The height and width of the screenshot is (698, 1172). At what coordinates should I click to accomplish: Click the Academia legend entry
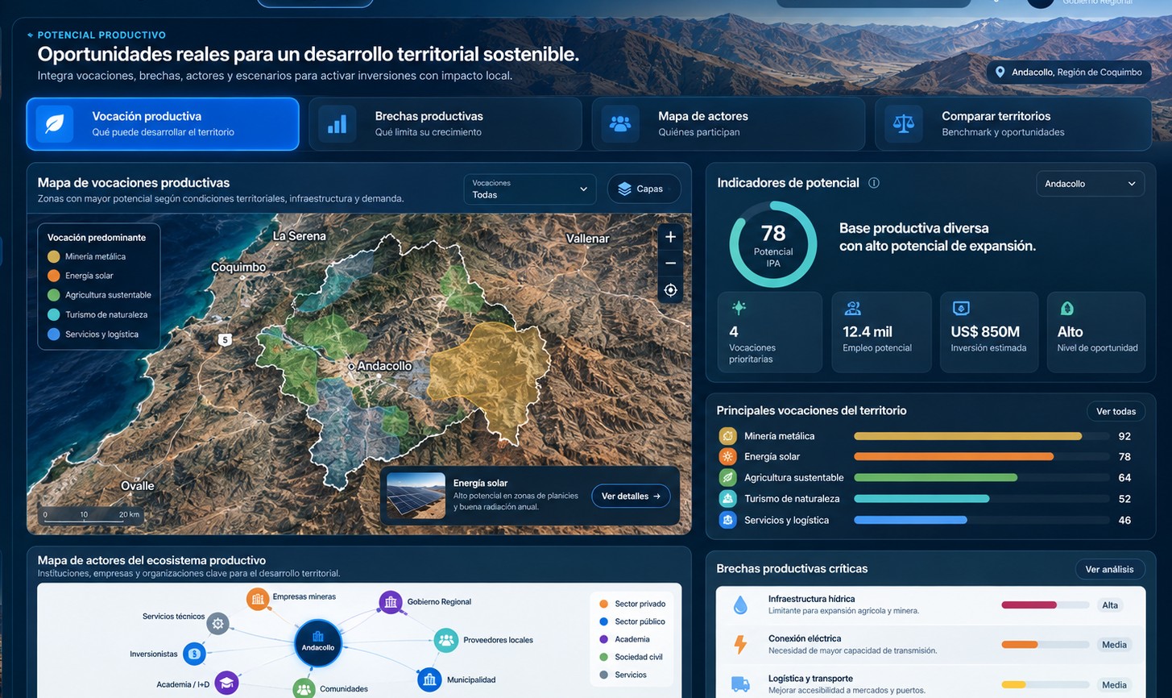pyautogui.click(x=624, y=639)
